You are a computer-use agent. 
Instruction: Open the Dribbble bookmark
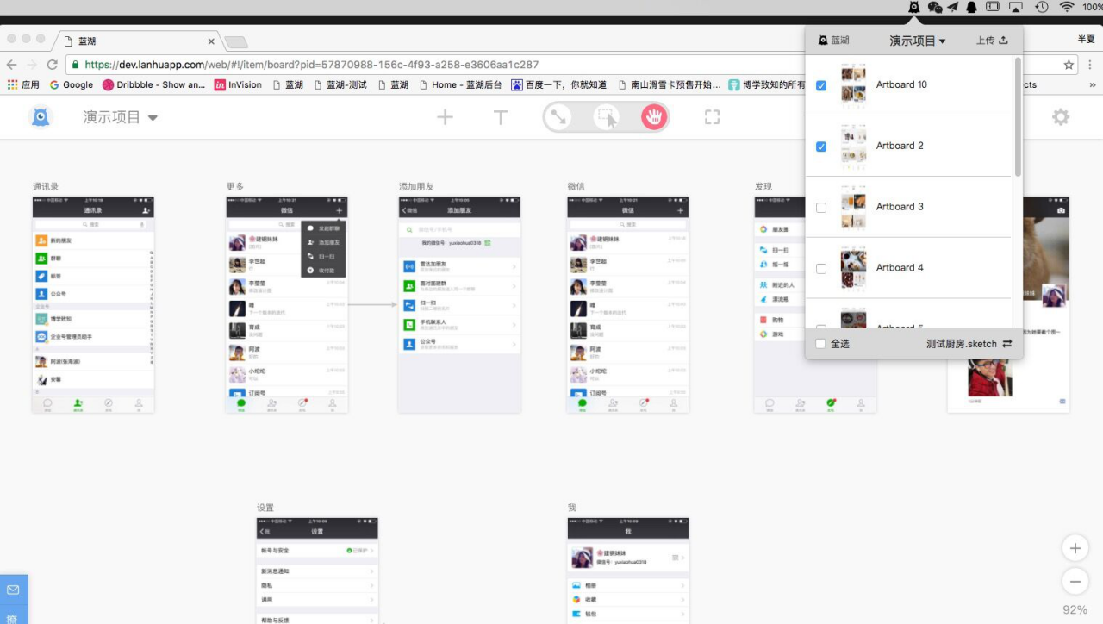pos(153,84)
